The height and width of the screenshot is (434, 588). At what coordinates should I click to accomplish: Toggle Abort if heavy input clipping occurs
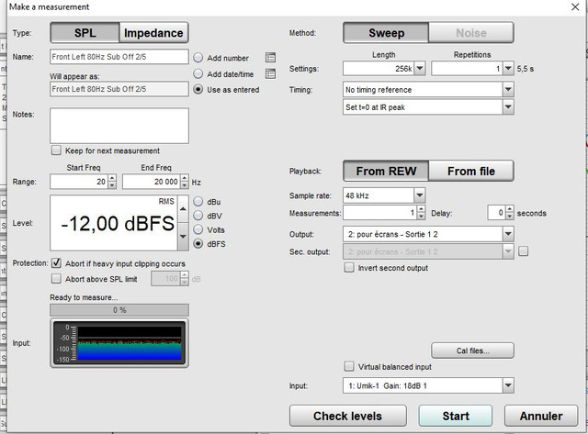point(56,263)
